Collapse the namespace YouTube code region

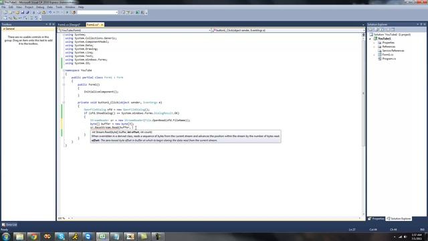pyautogui.click(x=64, y=70)
